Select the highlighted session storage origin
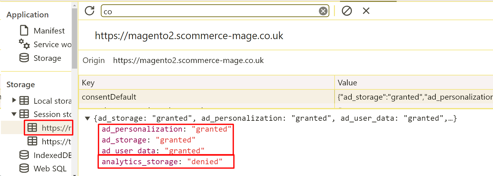Screen dimensions: 493x176 (56, 128)
